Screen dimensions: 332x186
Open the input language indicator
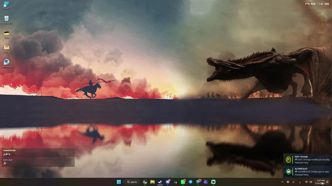tap(300, 182)
